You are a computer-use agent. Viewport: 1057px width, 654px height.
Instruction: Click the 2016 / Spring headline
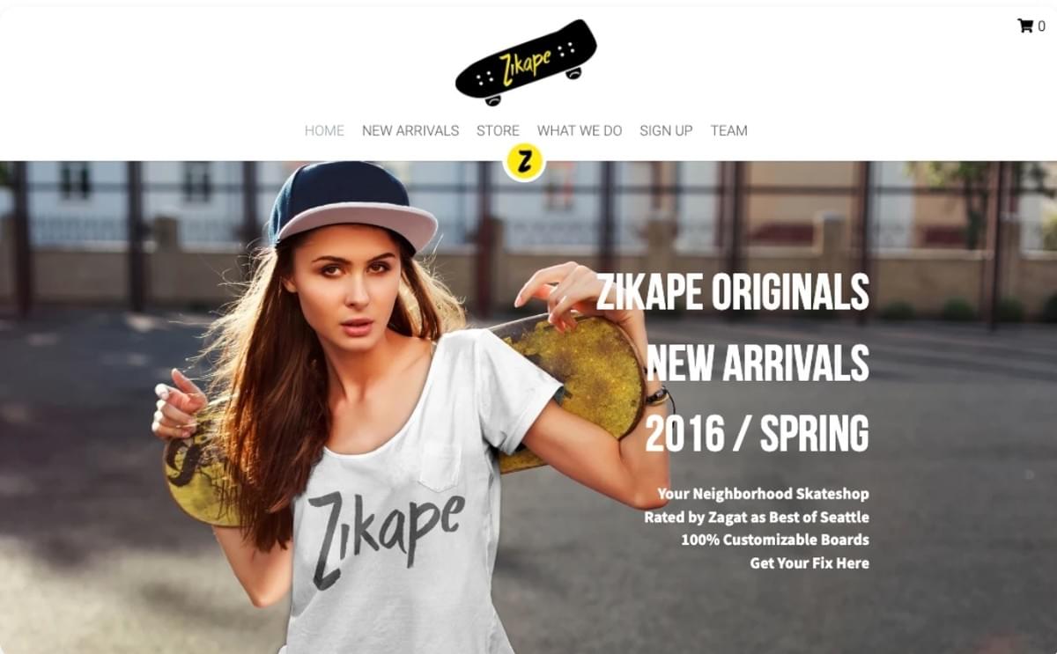click(x=758, y=433)
